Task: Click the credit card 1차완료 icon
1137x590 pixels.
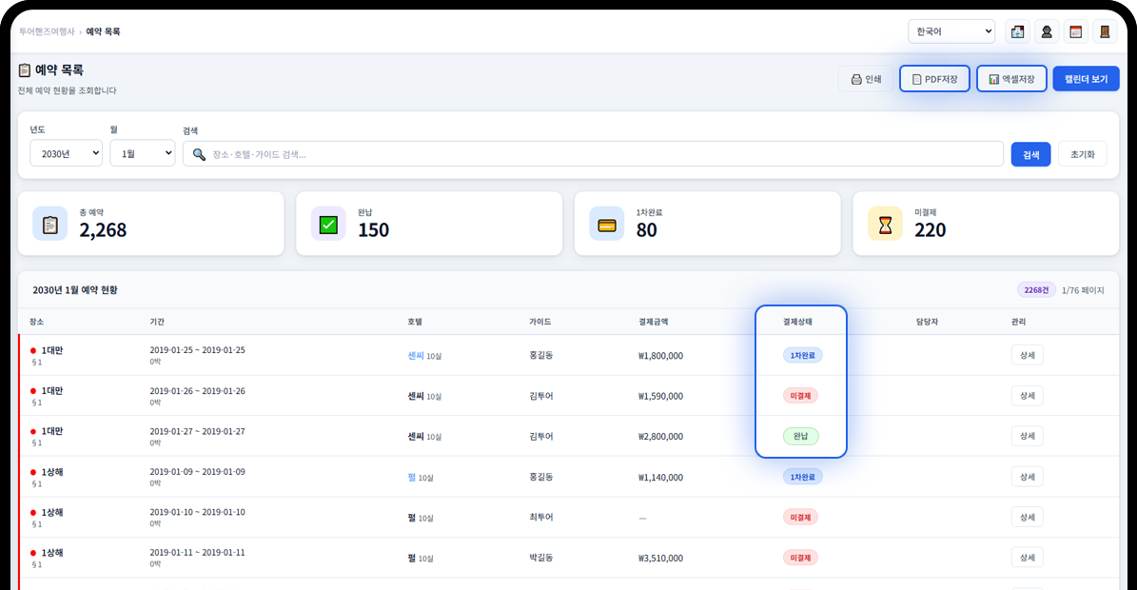Action: click(x=606, y=225)
